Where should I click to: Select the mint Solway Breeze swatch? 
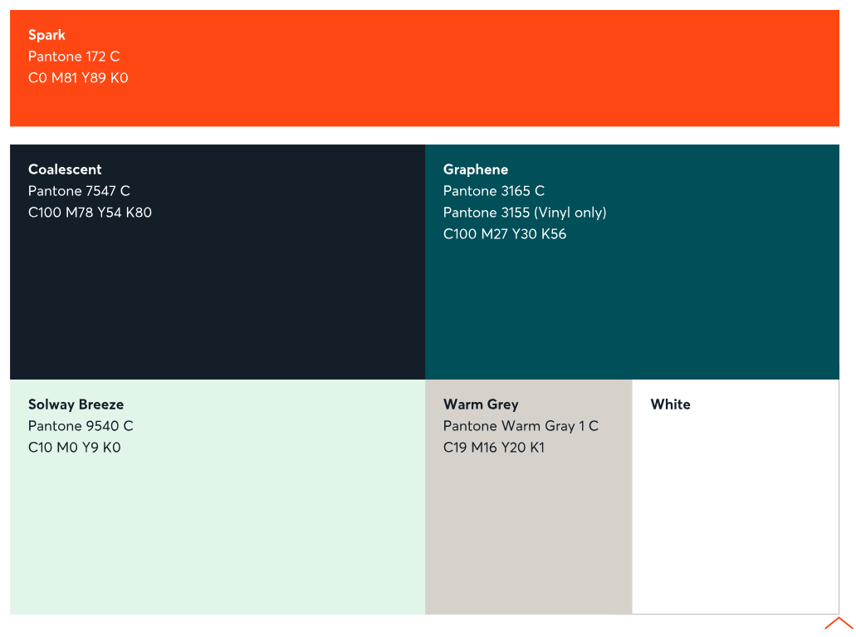click(x=218, y=532)
